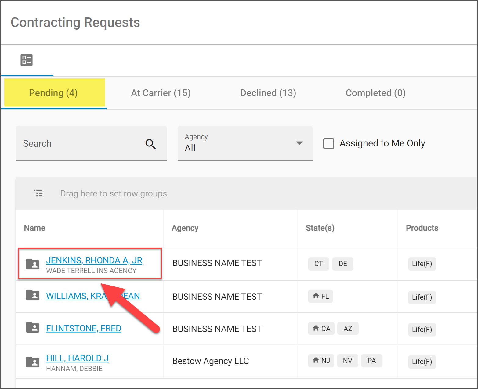Click Life(F) chip in JENKINS row
Image resolution: width=478 pixels, height=389 pixels.
[422, 264]
